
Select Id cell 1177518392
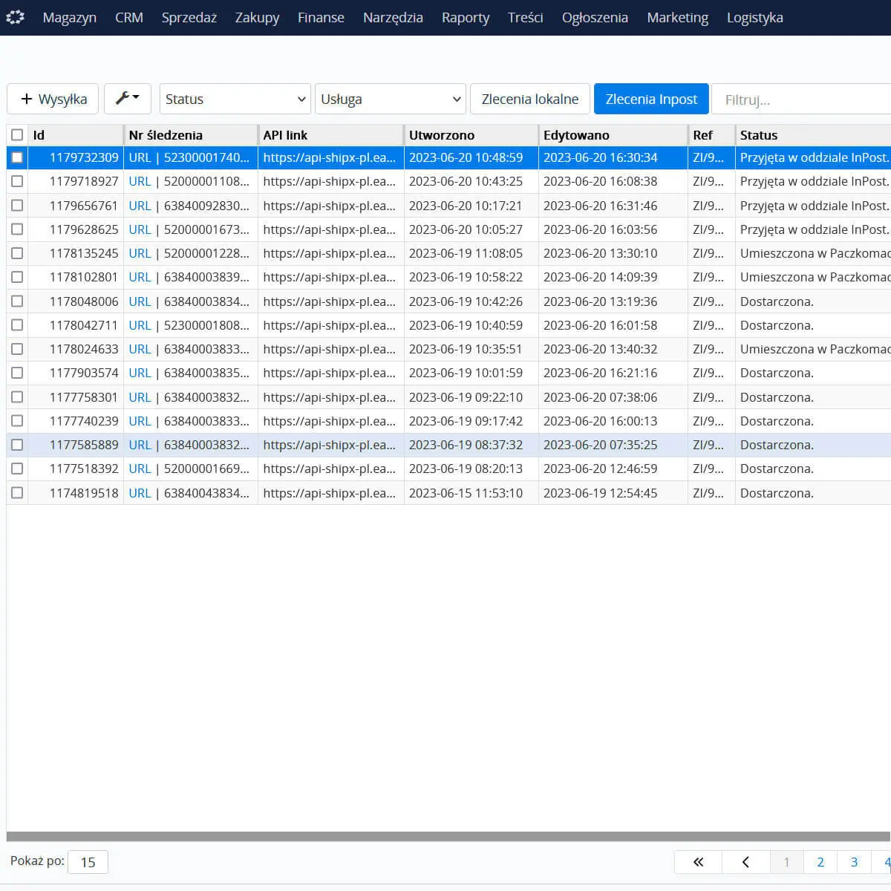pos(84,469)
